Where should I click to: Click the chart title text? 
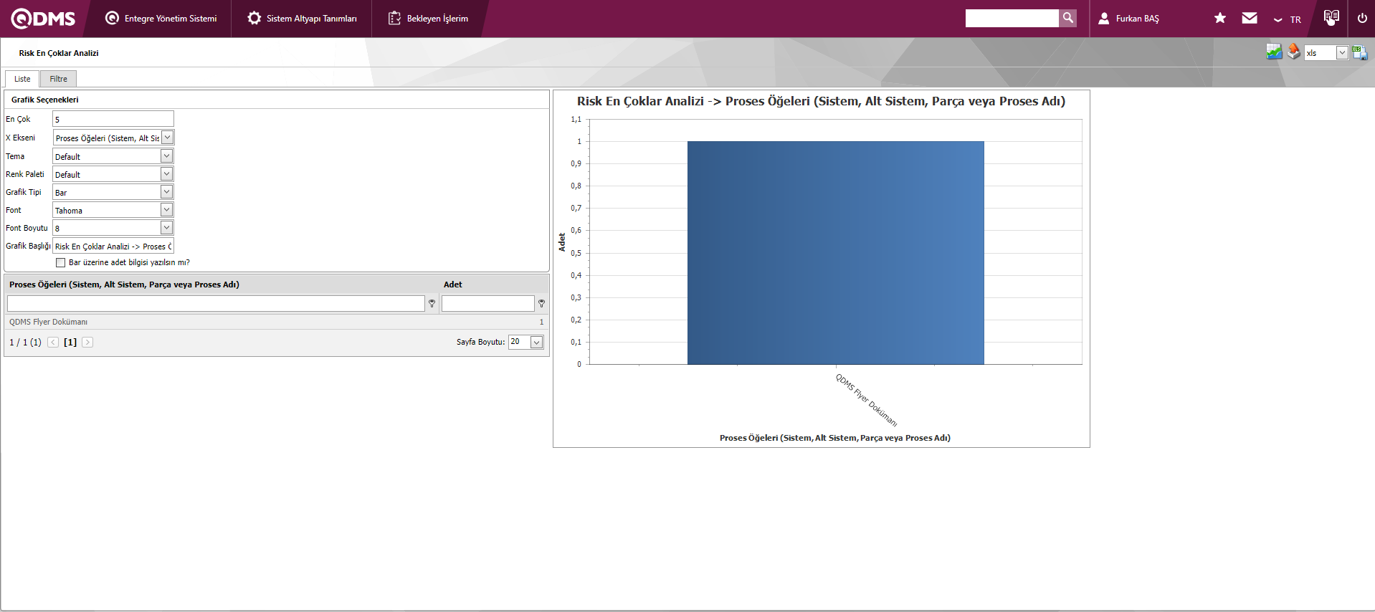(x=822, y=101)
